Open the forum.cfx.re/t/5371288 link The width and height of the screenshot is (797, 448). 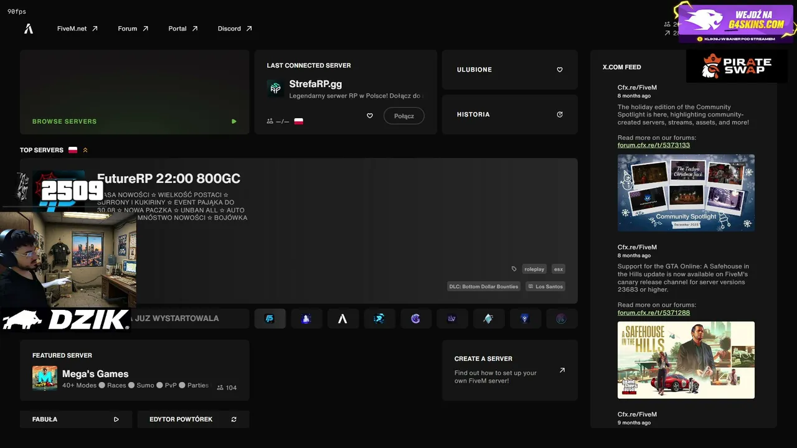tap(654, 312)
